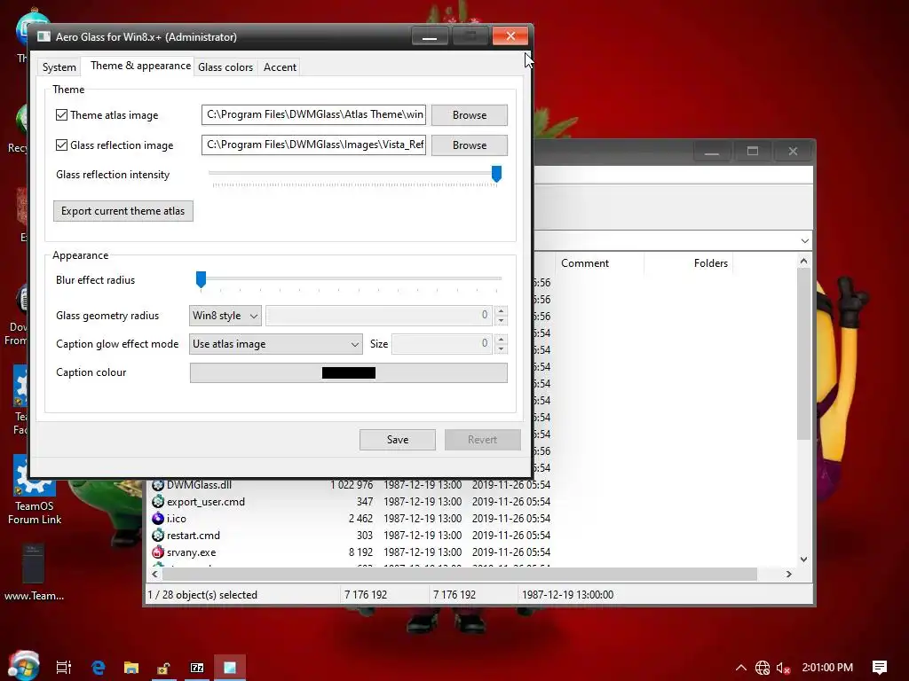Decrease glass geometry radius value with down arrow
Screen dimensions: 909x681
[x=501, y=320]
